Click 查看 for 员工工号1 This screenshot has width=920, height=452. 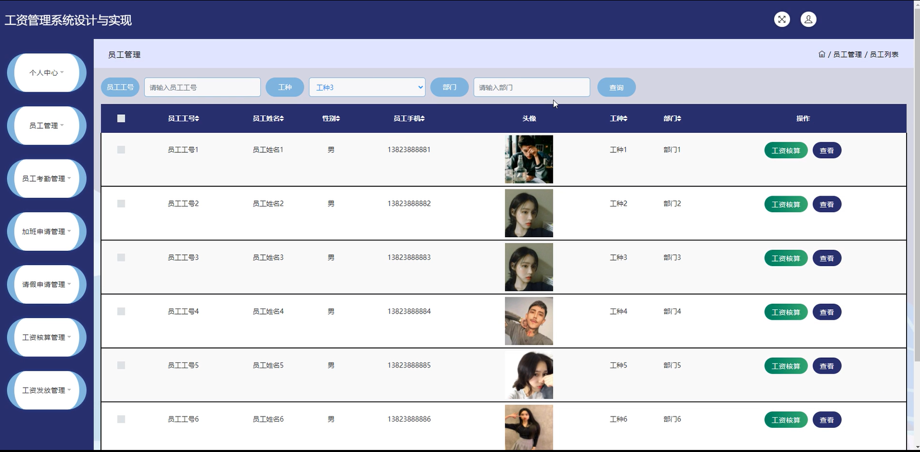(827, 150)
